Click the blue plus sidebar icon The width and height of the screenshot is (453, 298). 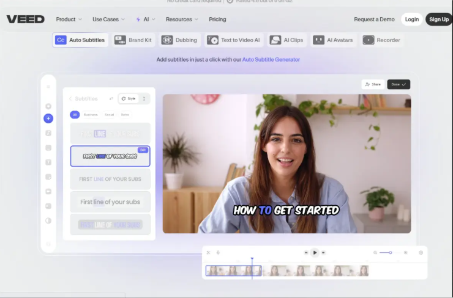[48, 118]
